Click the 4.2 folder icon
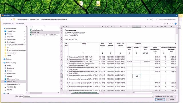The image size is (183, 103). [5, 47]
